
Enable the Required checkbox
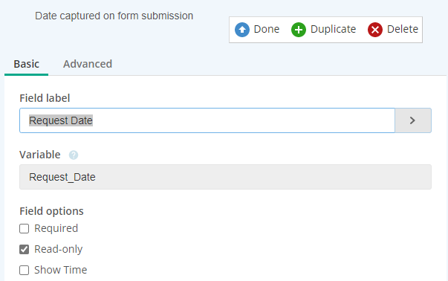(x=24, y=229)
